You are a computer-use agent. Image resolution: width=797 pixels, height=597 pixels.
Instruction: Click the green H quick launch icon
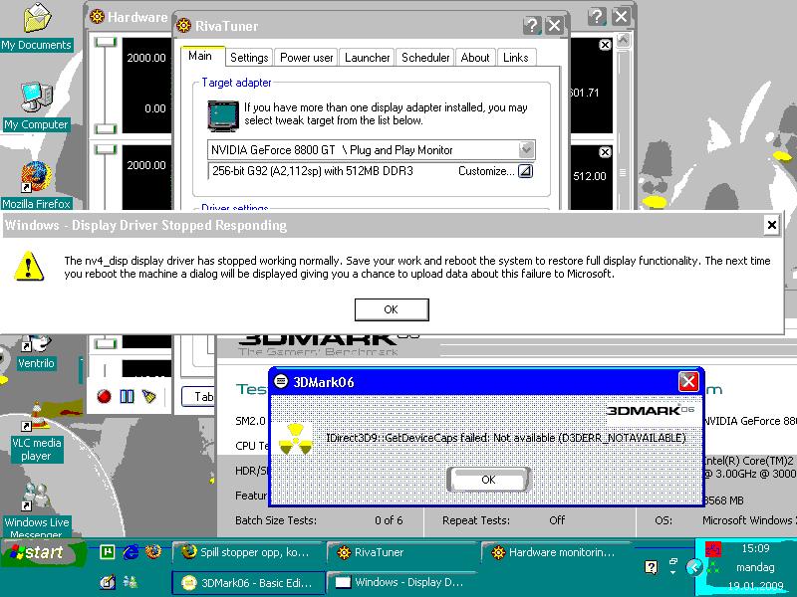[x=108, y=552]
